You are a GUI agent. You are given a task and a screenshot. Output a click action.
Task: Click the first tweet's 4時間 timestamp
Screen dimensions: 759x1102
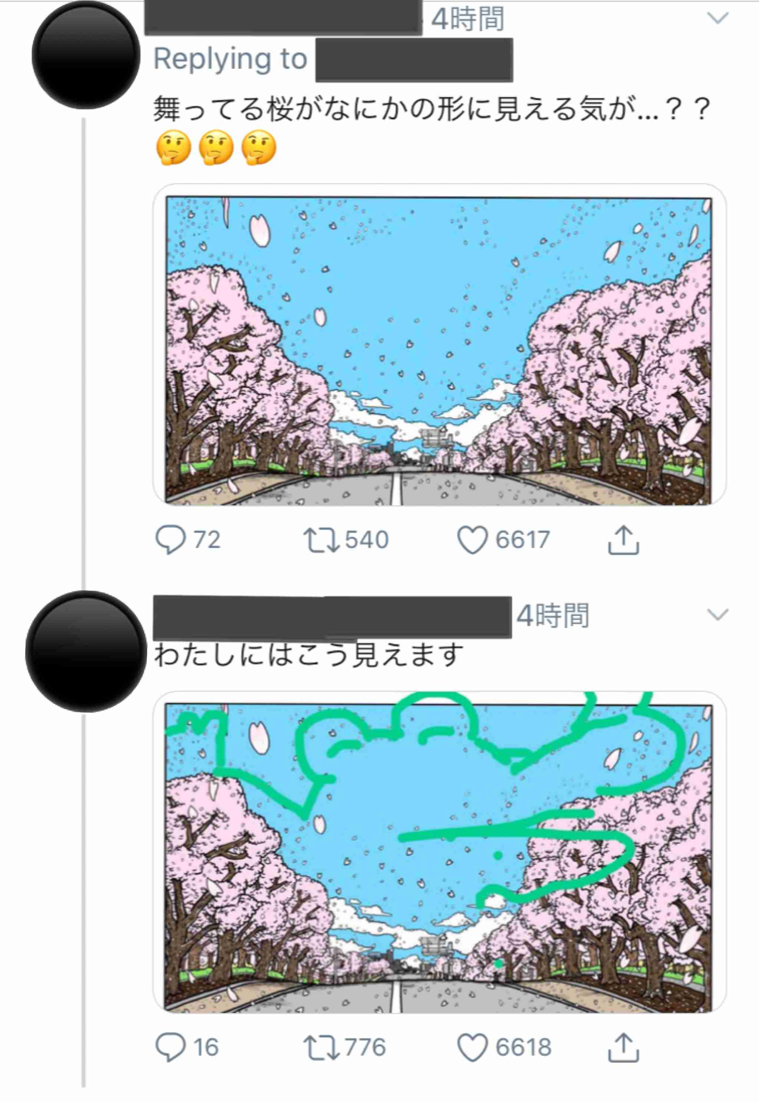point(467,20)
